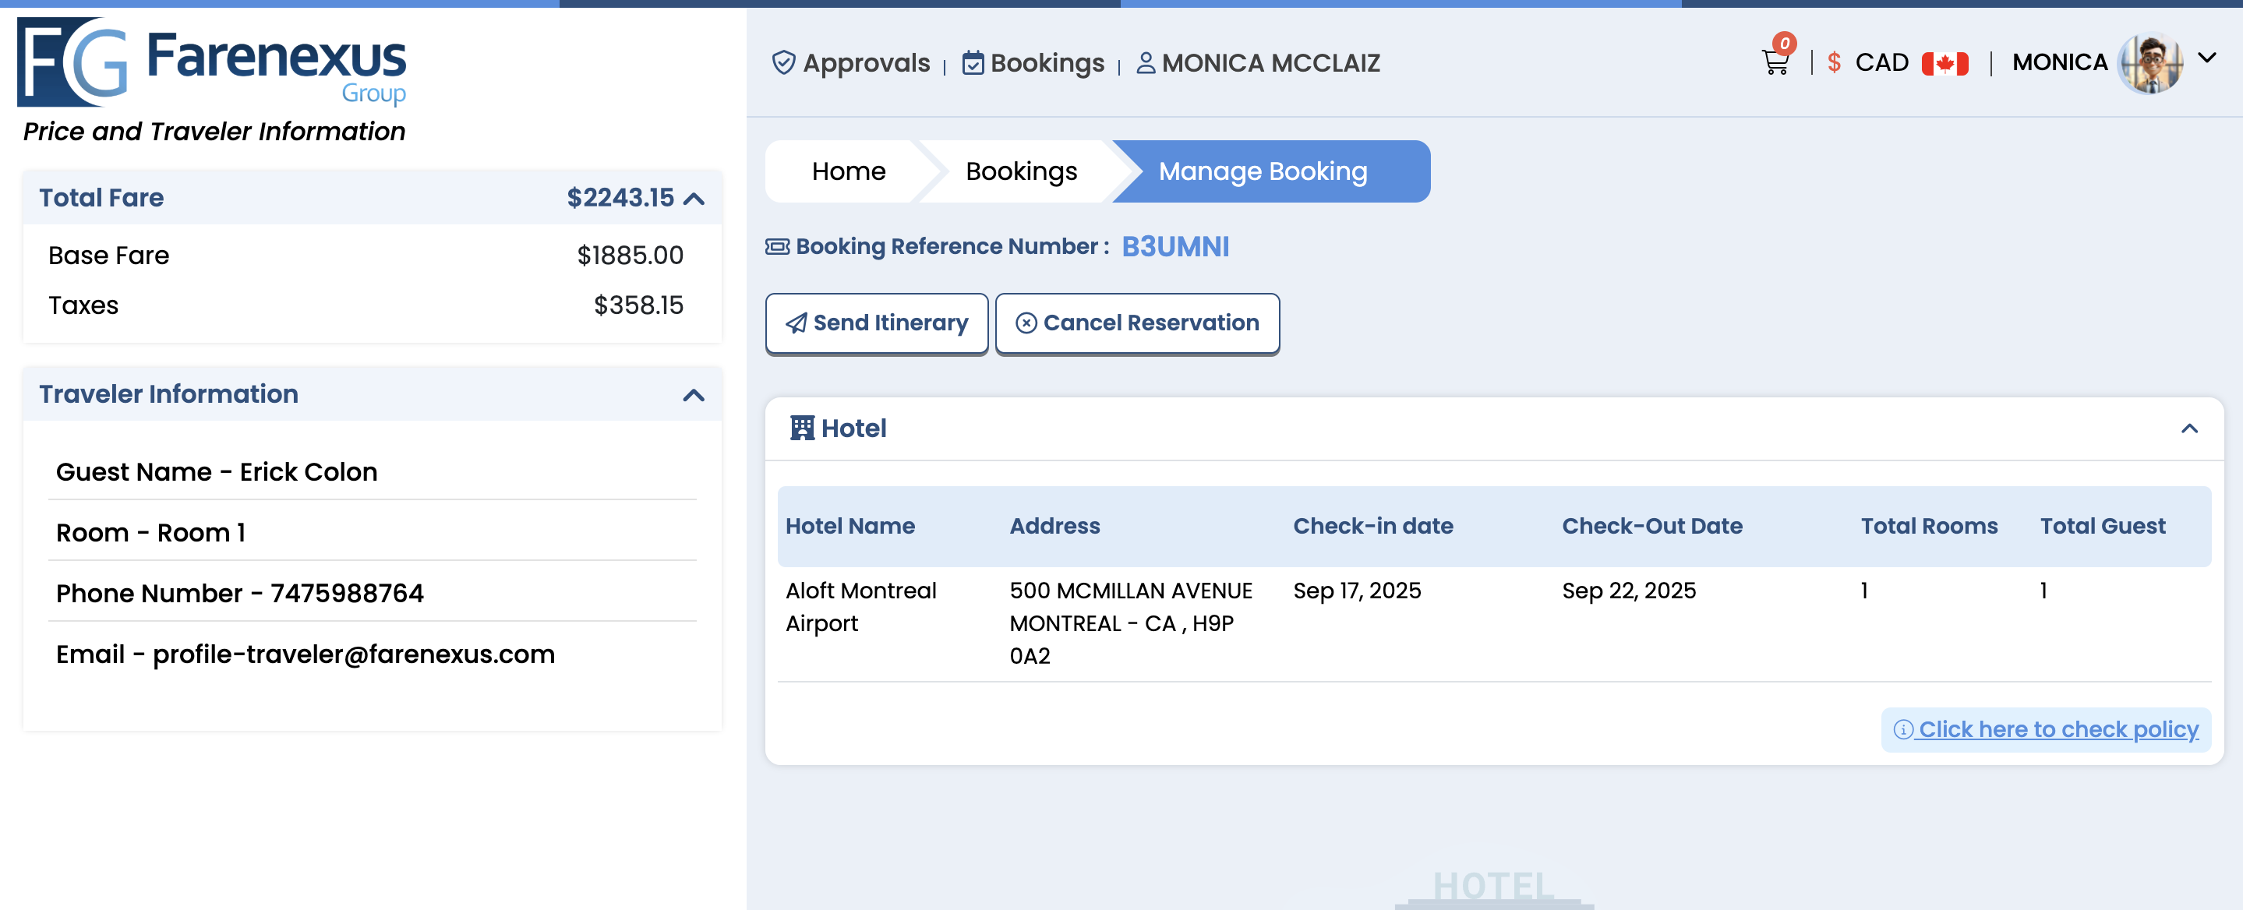Go to Bookings breadcrumb
This screenshot has width=2243, height=910.
pyautogui.click(x=1020, y=171)
